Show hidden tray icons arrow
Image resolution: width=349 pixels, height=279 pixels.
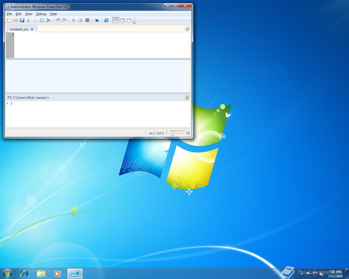click(302, 274)
